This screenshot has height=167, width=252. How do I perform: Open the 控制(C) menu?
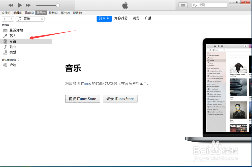pyautogui.click(x=53, y=13)
